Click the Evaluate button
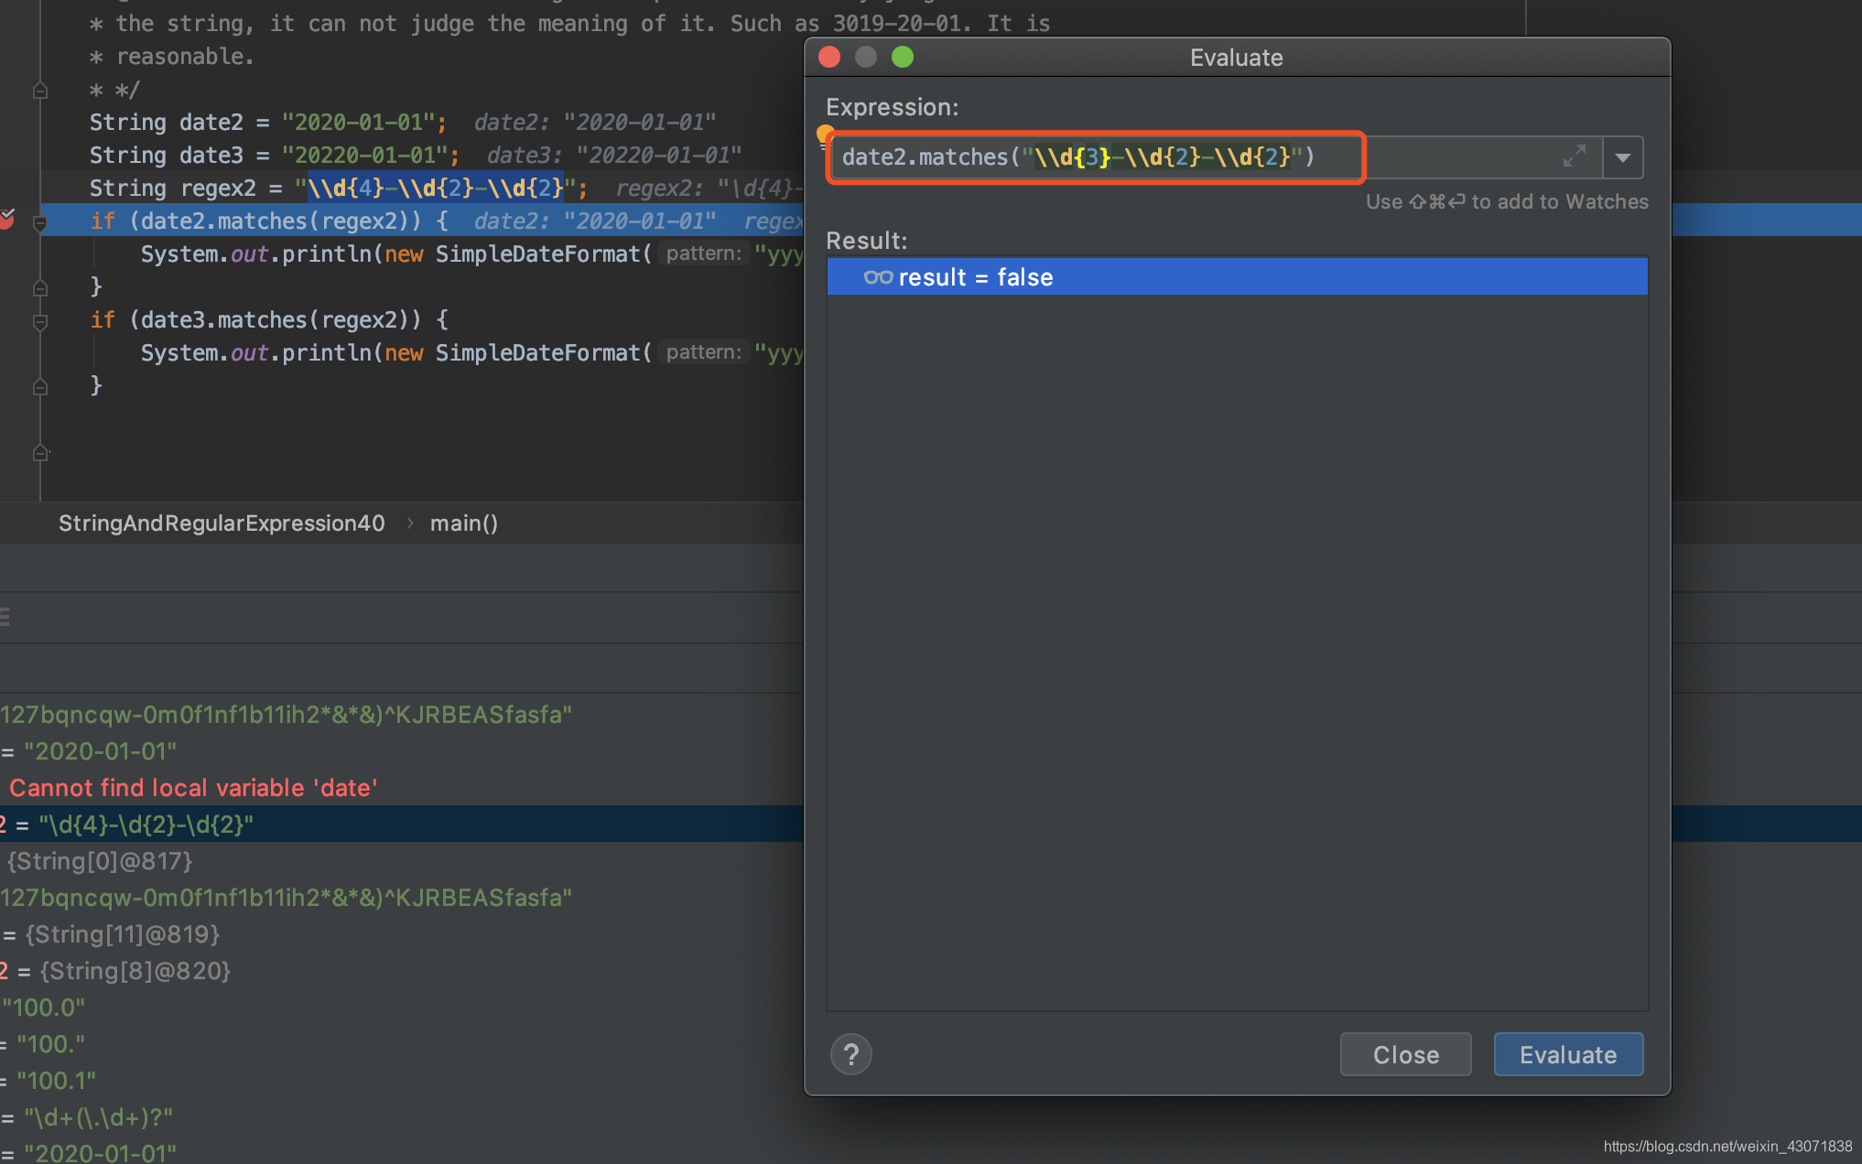This screenshot has height=1164, width=1862. [1568, 1054]
